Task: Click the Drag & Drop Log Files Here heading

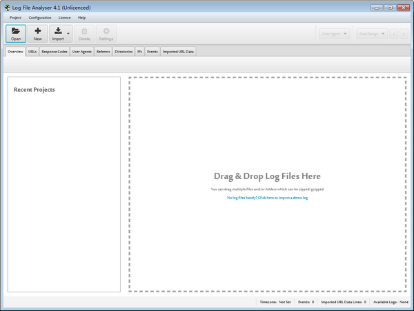Action: (x=267, y=176)
